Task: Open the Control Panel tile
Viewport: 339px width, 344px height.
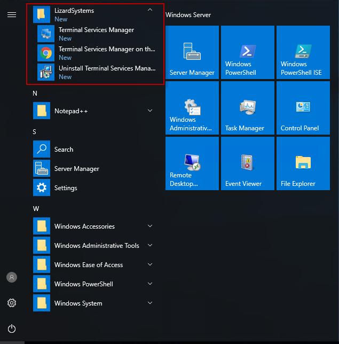Action: pos(303,108)
